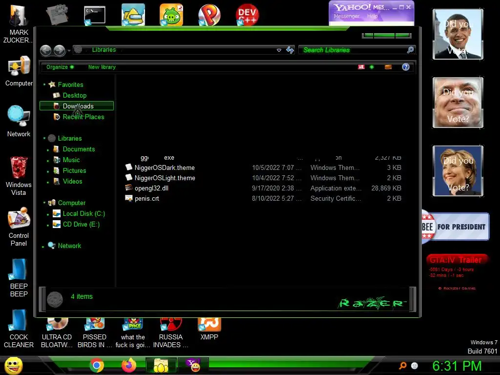Click the "4 items" status text
500x375 pixels.
(82, 296)
